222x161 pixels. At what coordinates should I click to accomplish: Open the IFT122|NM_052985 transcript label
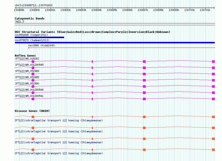point(27,77)
